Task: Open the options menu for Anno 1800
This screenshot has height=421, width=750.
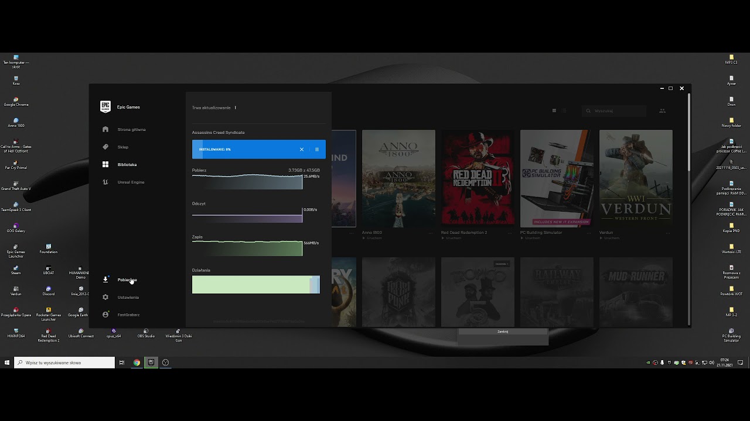Action: click(x=431, y=233)
